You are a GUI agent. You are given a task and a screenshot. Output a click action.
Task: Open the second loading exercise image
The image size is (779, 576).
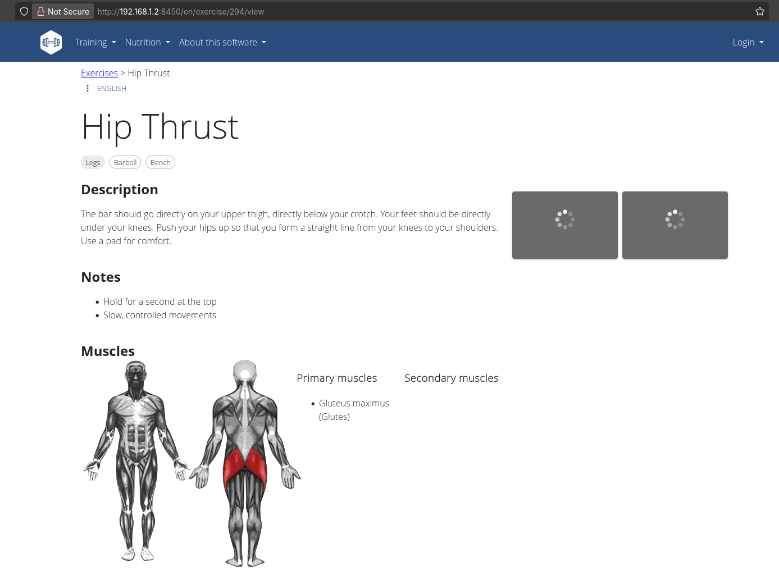(675, 225)
